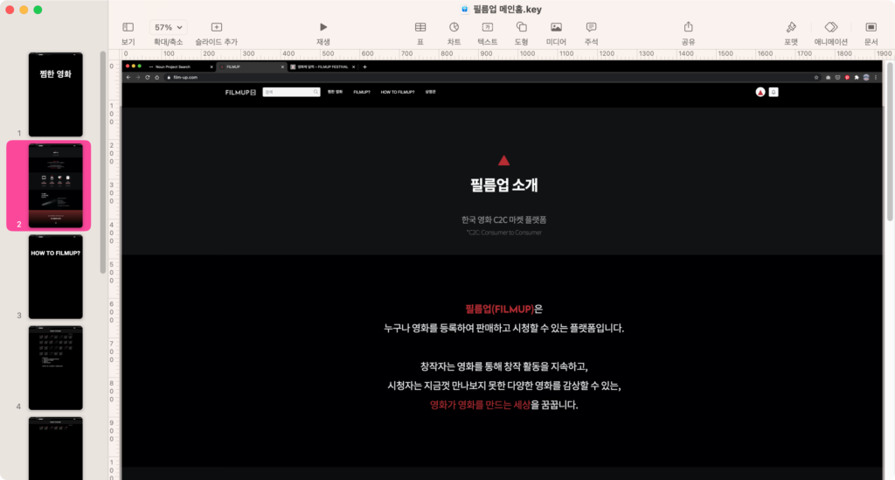Click the document title 필름업 메인홈.key
Image resolution: width=895 pixels, height=480 pixels.
(508, 9)
